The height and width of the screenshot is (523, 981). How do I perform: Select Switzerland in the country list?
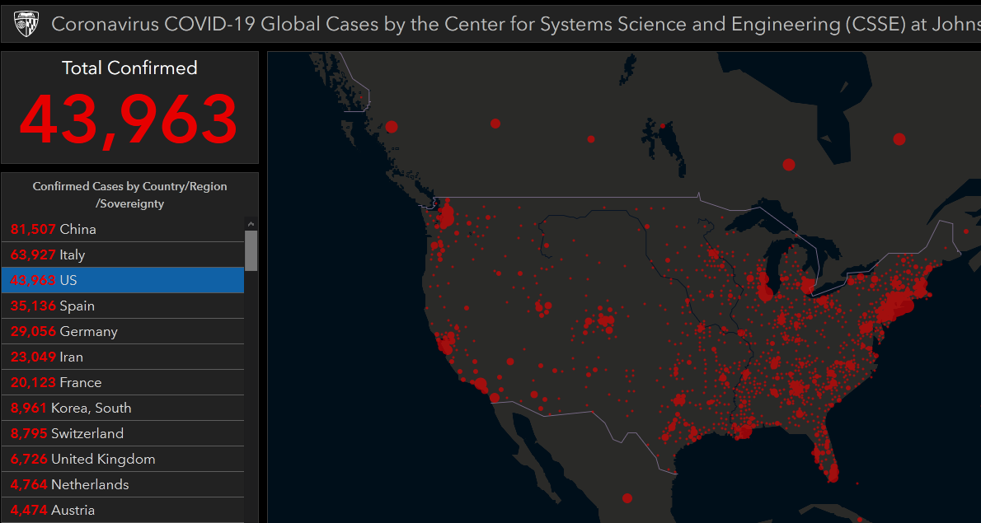[123, 434]
